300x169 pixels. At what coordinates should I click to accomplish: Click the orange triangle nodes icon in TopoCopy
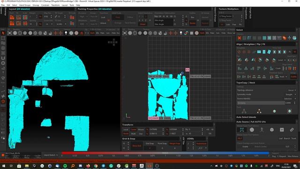259,111
